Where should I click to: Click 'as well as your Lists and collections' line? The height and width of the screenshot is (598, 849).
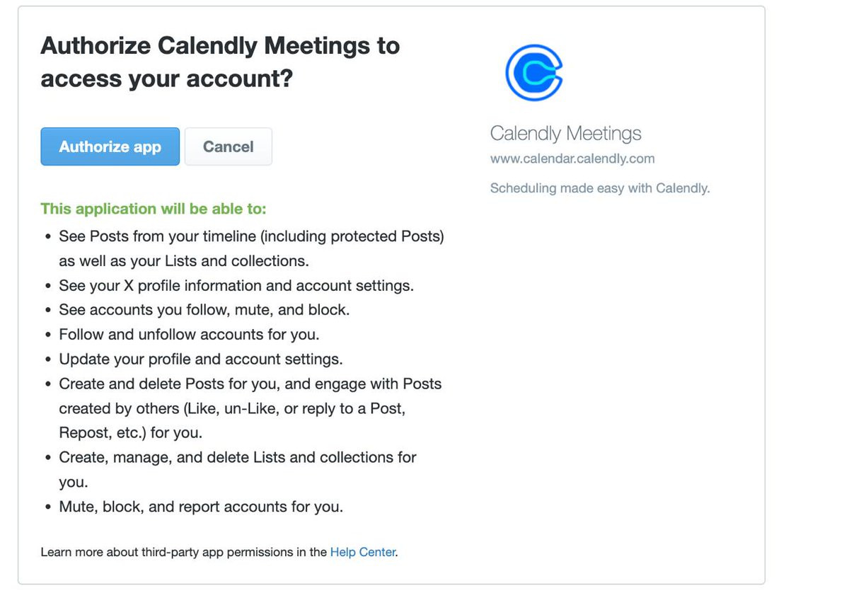coord(184,261)
